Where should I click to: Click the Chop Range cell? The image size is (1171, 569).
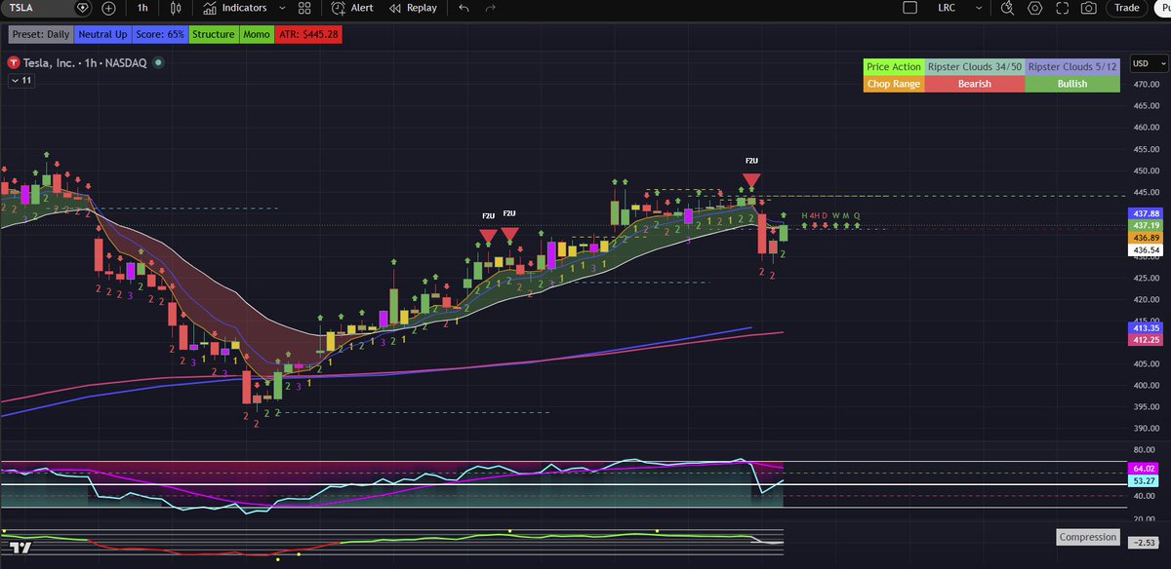(x=894, y=84)
